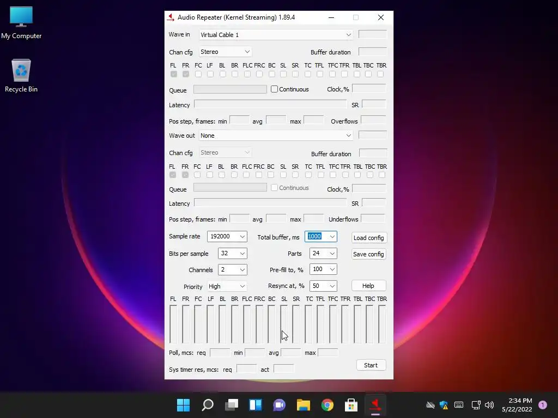The image size is (558, 418).
Task: Open File Explorer from taskbar
Action: pyautogui.click(x=304, y=405)
